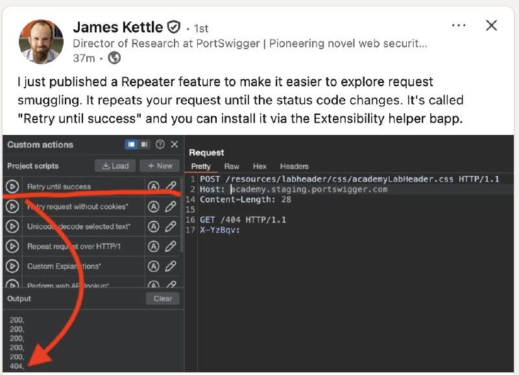Switch to the Raw request tab
Screen dimensions: 519x375
coord(232,166)
